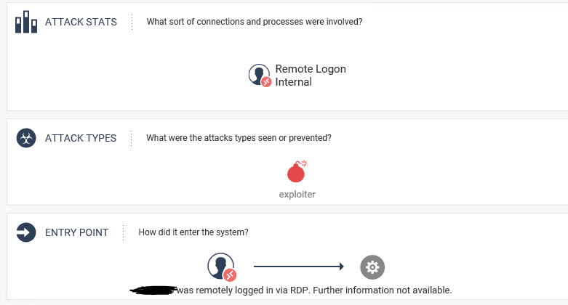Click the Attack Types biohazard icon
This screenshot has width=568, height=305.
26,138
